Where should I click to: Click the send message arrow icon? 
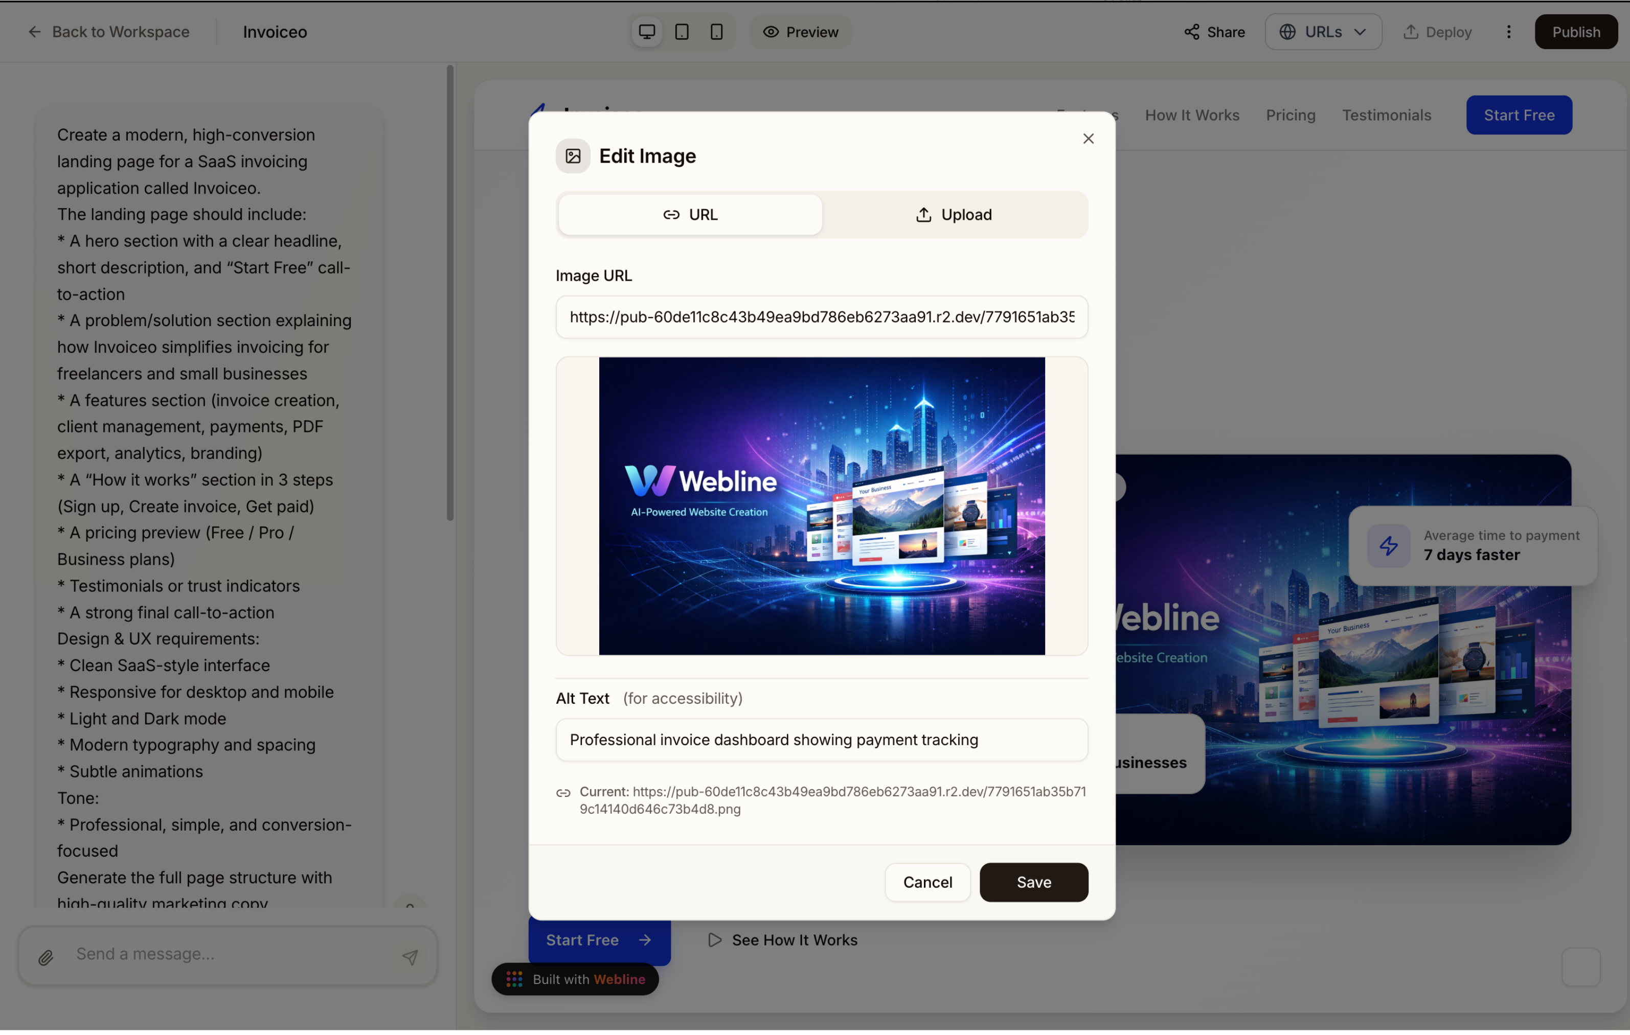(x=410, y=957)
